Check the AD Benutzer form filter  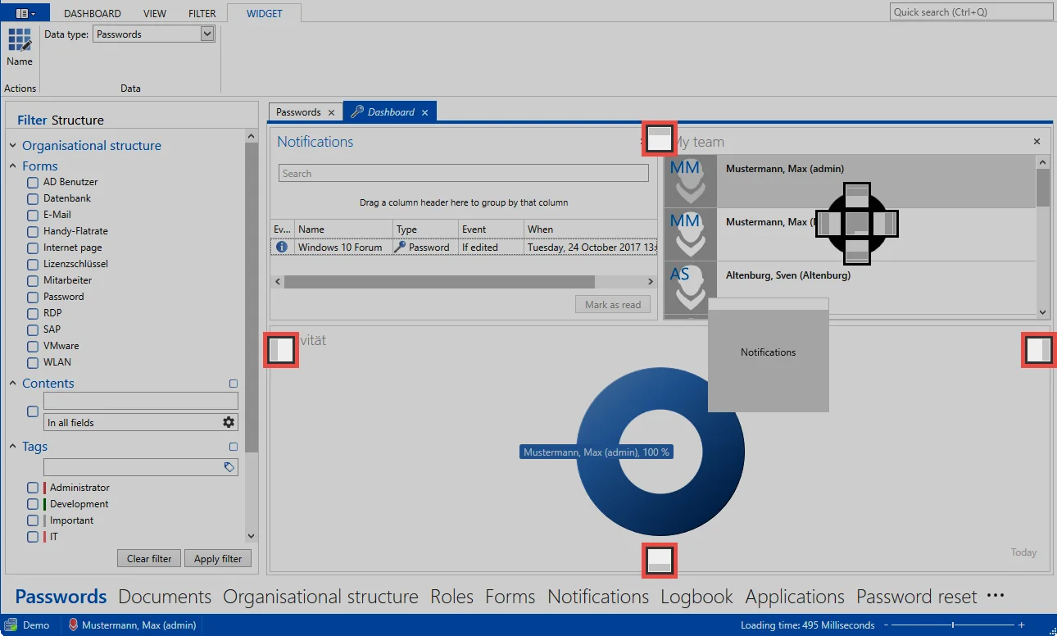coord(33,182)
